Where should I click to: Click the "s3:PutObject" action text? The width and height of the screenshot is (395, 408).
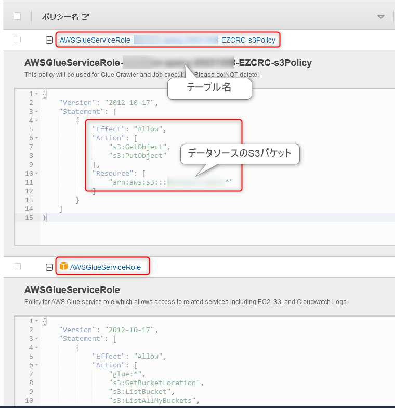coord(138,156)
